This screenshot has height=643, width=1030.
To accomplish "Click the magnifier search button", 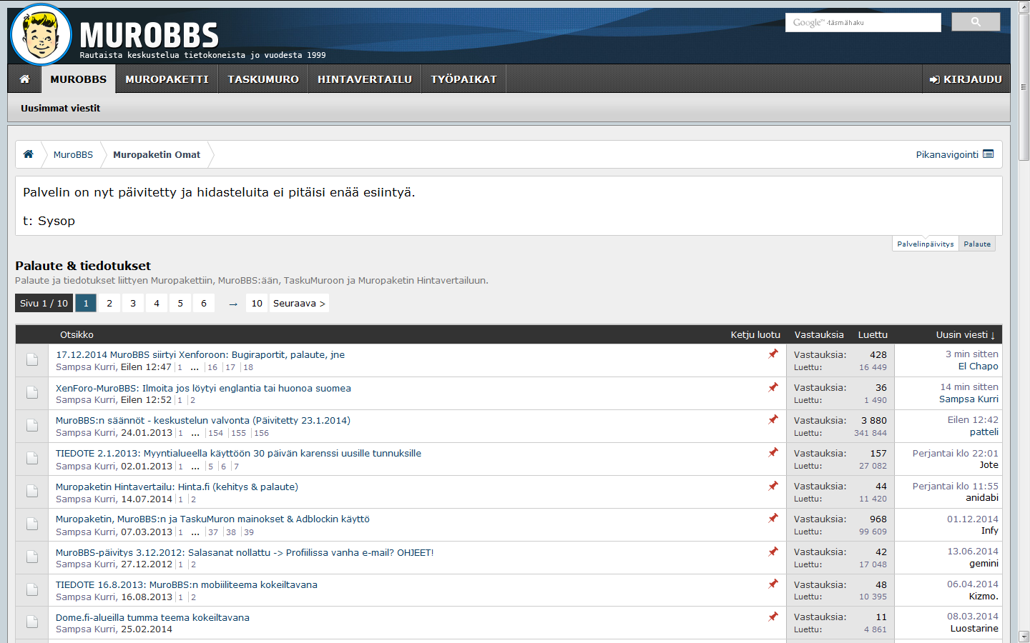I will 976,22.
